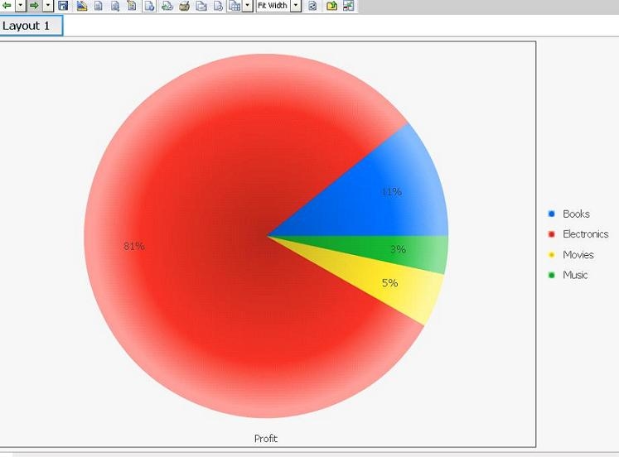This screenshot has width=619, height=457.
Task: Expand the Fit Width zoom dropdown
Action: pyautogui.click(x=296, y=6)
